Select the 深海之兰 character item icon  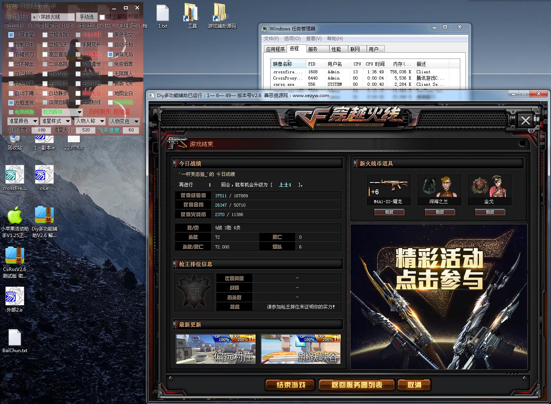click(x=439, y=187)
